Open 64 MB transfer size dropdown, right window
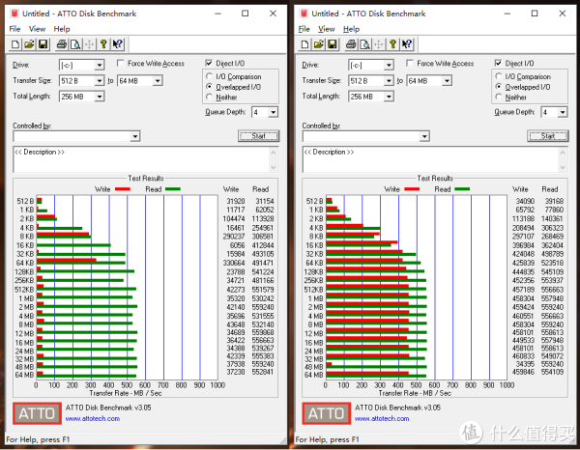The height and width of the screenshot is (450, 580). (x=447, y=80)
